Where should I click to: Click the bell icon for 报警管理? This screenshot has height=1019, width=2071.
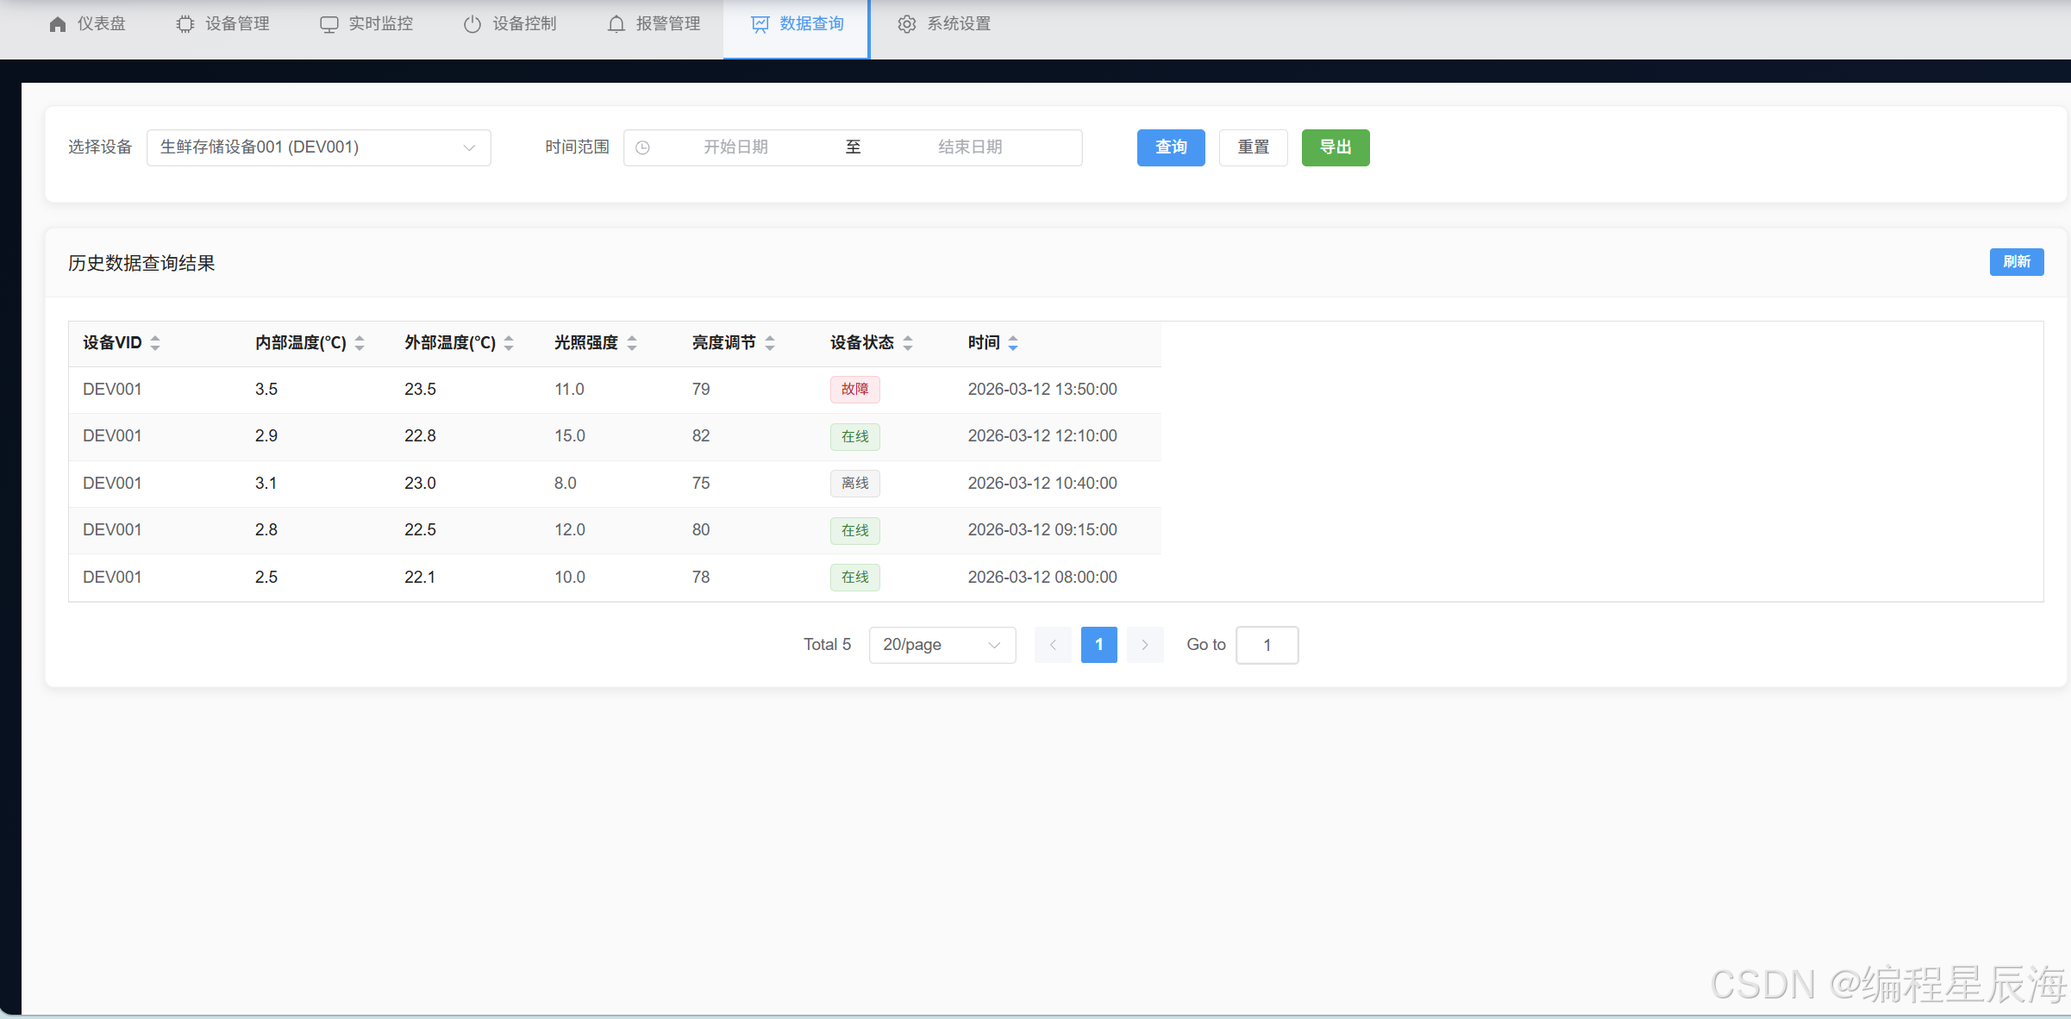pos(616,24)
